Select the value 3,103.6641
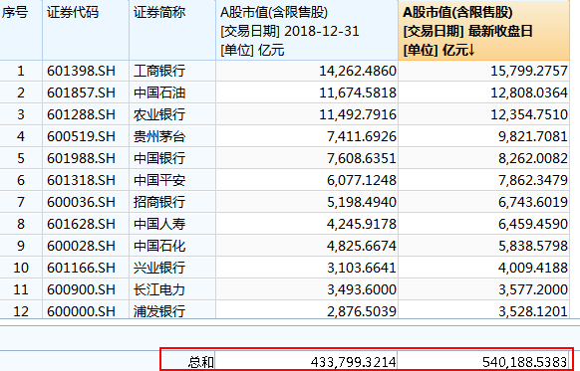 pyautogui.click(x=362, y=268)
